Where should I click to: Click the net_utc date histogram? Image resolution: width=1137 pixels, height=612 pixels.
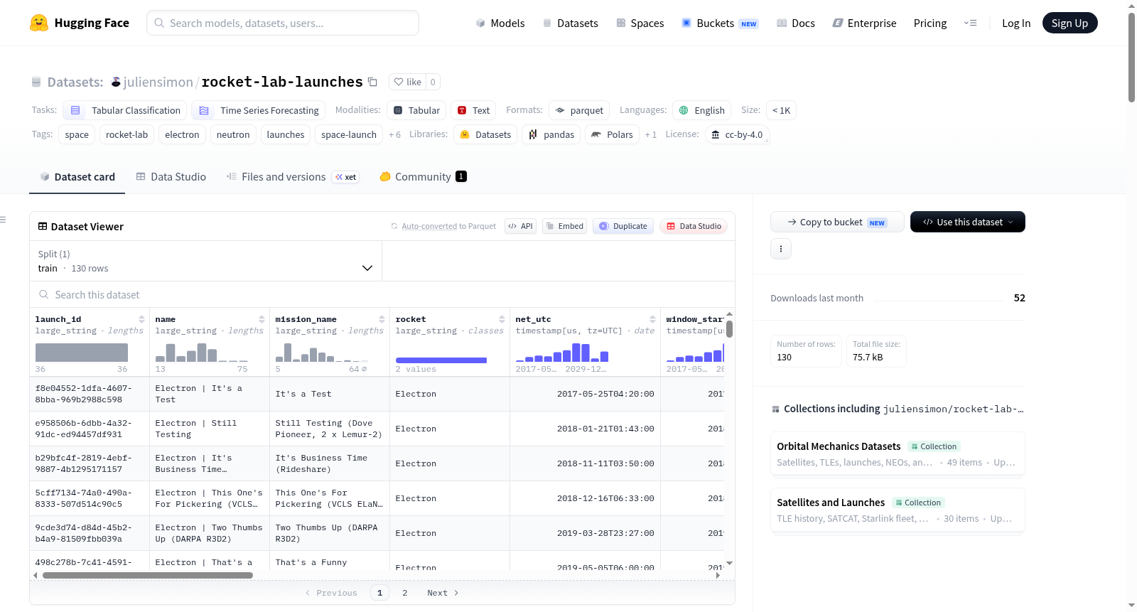[x=562, y=353]
